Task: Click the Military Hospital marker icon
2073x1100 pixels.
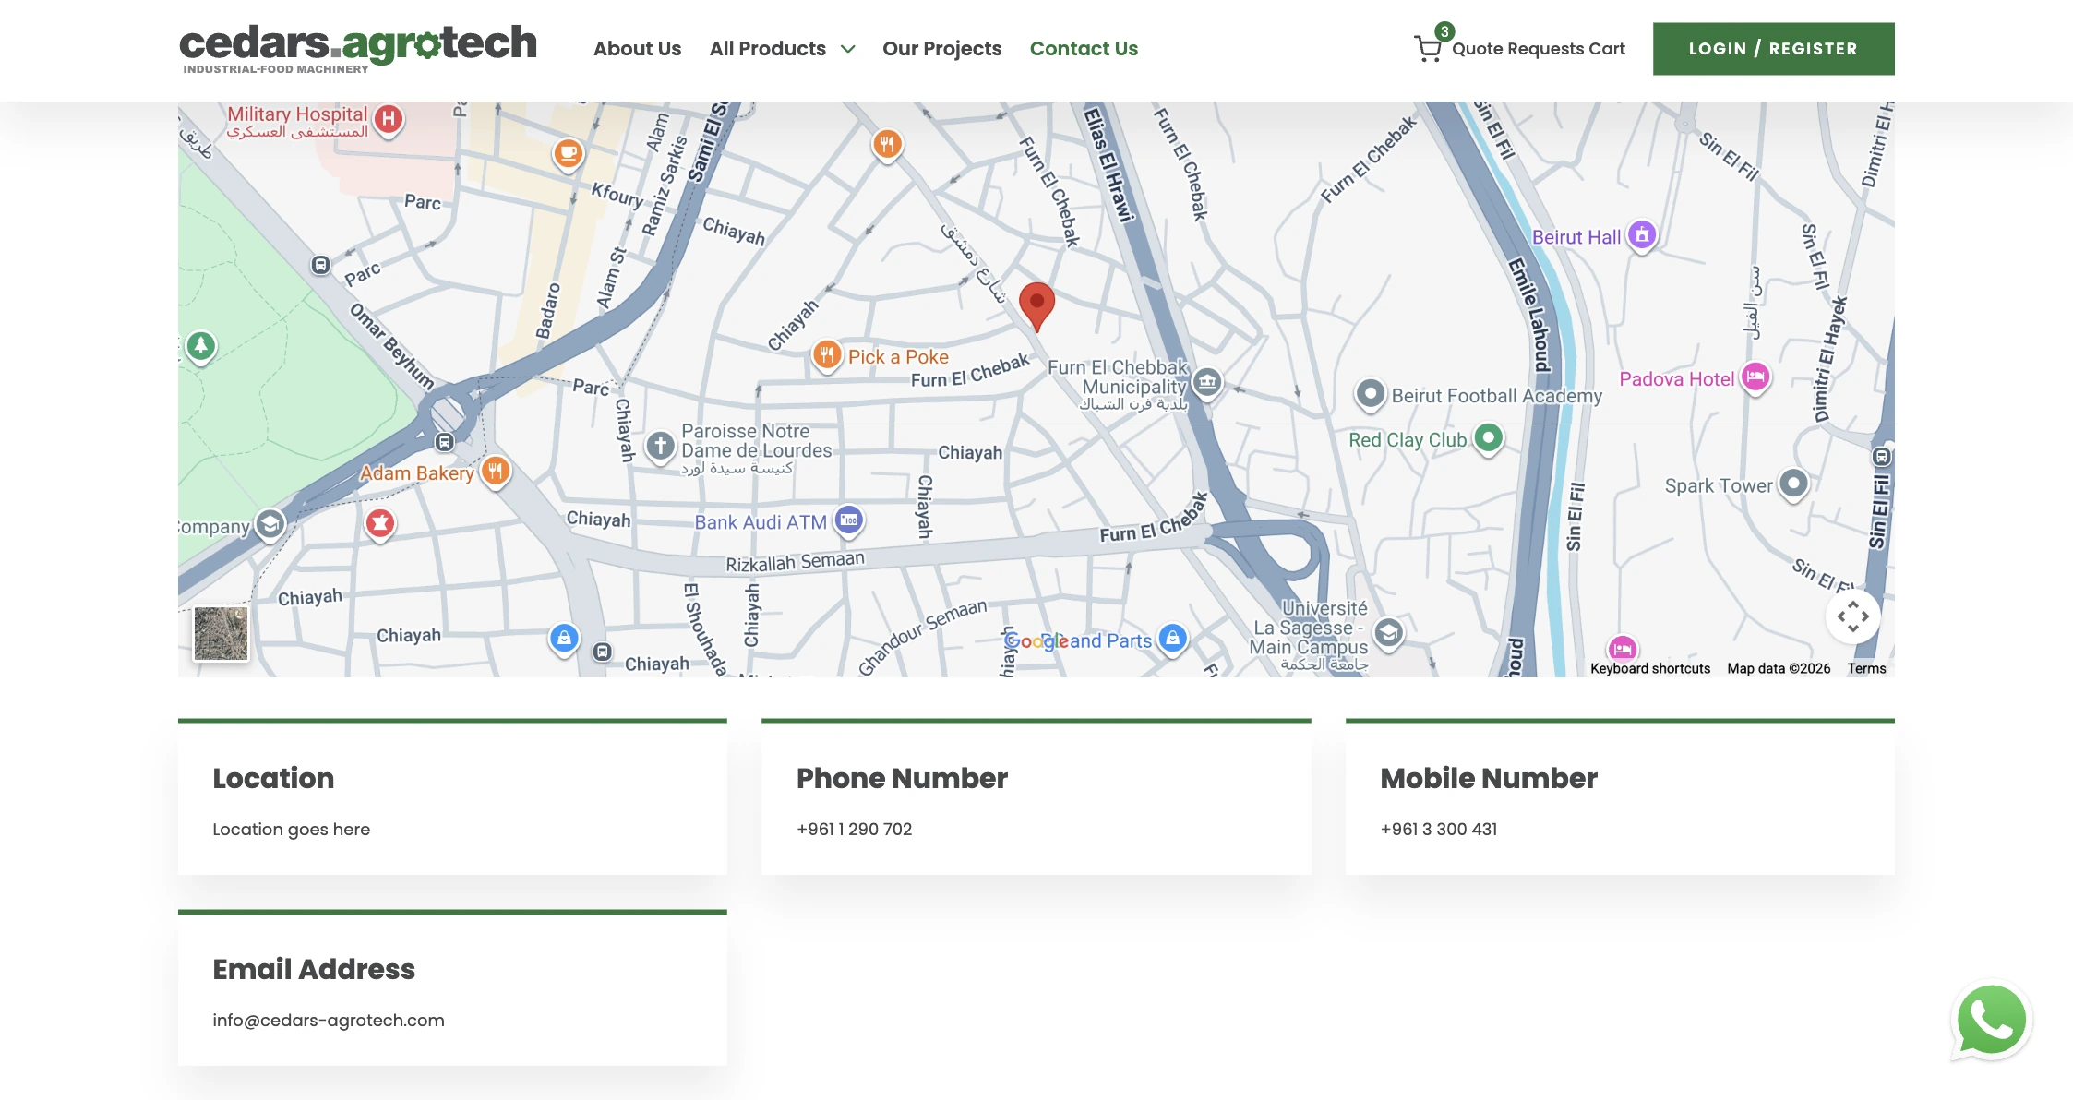Action: tap(389, 119)
